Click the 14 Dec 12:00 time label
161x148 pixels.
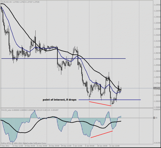(18, 146)
